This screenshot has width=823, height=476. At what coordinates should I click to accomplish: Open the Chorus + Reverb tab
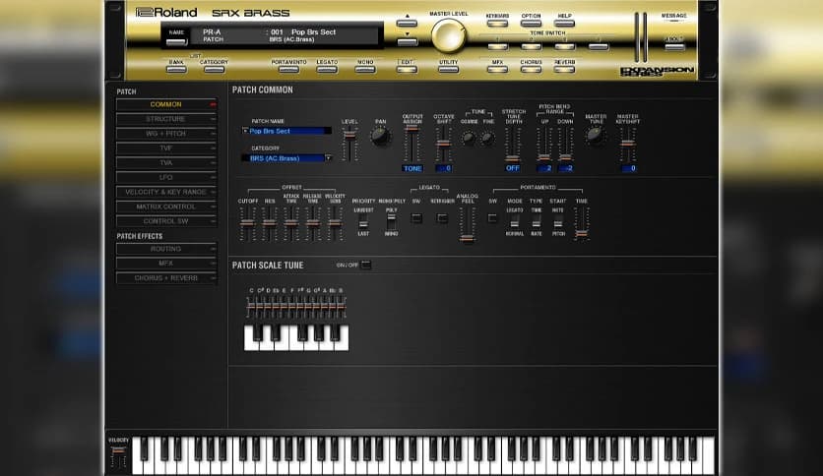click(165, 278)
